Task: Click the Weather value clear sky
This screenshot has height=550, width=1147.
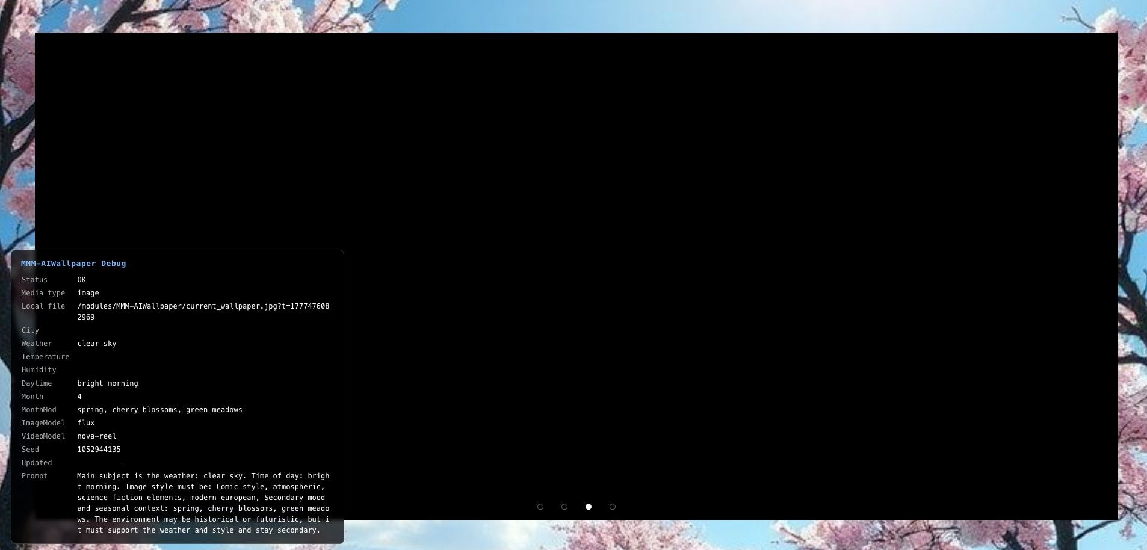Action: (x=97, y=344)
